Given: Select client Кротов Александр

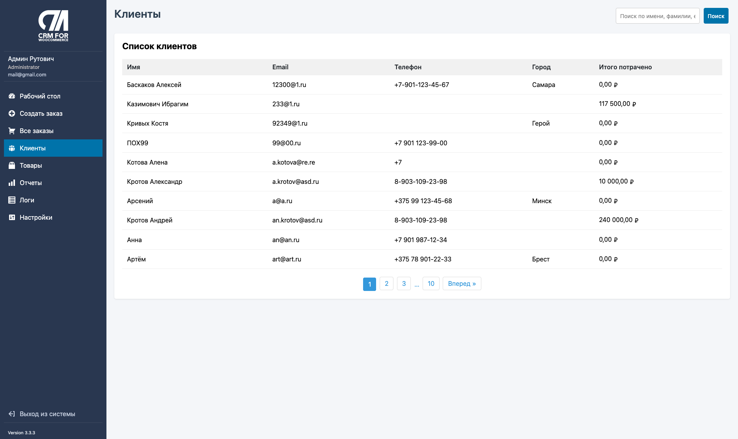Looking at the screenshot, I should click(x=155, y=182).
